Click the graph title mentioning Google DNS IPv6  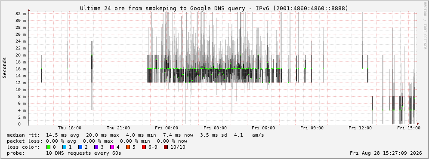(214, 9)
